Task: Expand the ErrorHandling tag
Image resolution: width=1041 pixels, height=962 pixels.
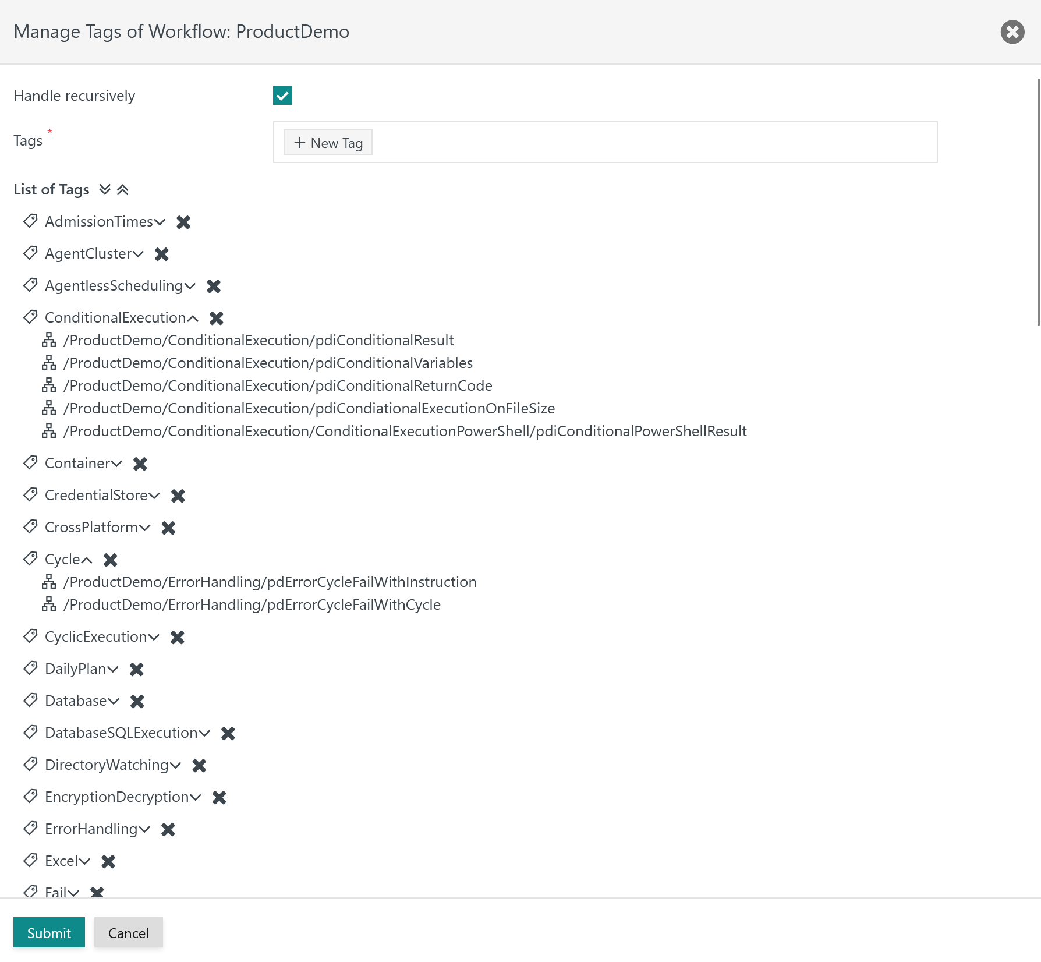Action: (144, 829)
